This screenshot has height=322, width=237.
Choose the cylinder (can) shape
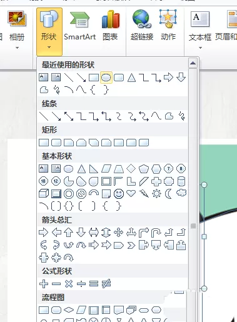(x=181, y=181)
